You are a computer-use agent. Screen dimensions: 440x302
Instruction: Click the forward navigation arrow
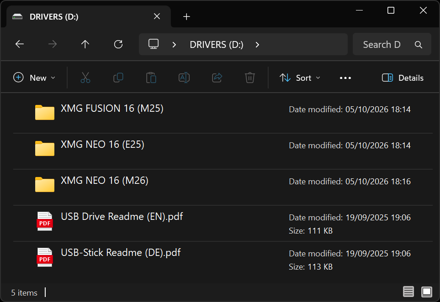pyautogui.click(x=53, y=44)
